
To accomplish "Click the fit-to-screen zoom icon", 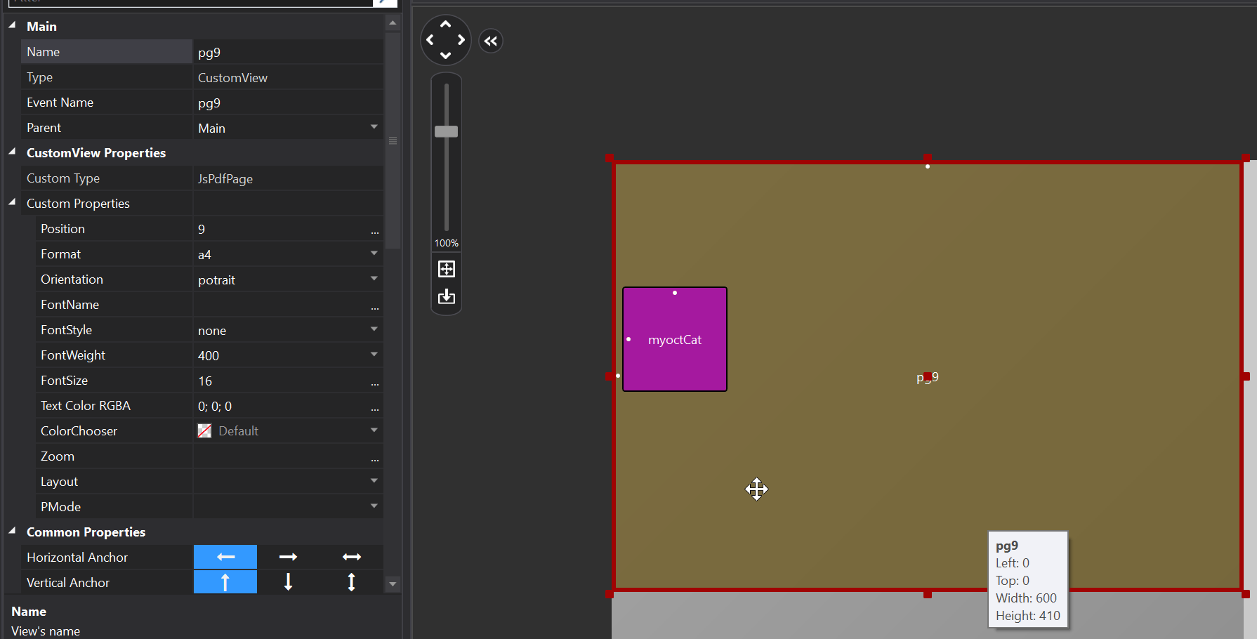I will [x=447, y=269].
